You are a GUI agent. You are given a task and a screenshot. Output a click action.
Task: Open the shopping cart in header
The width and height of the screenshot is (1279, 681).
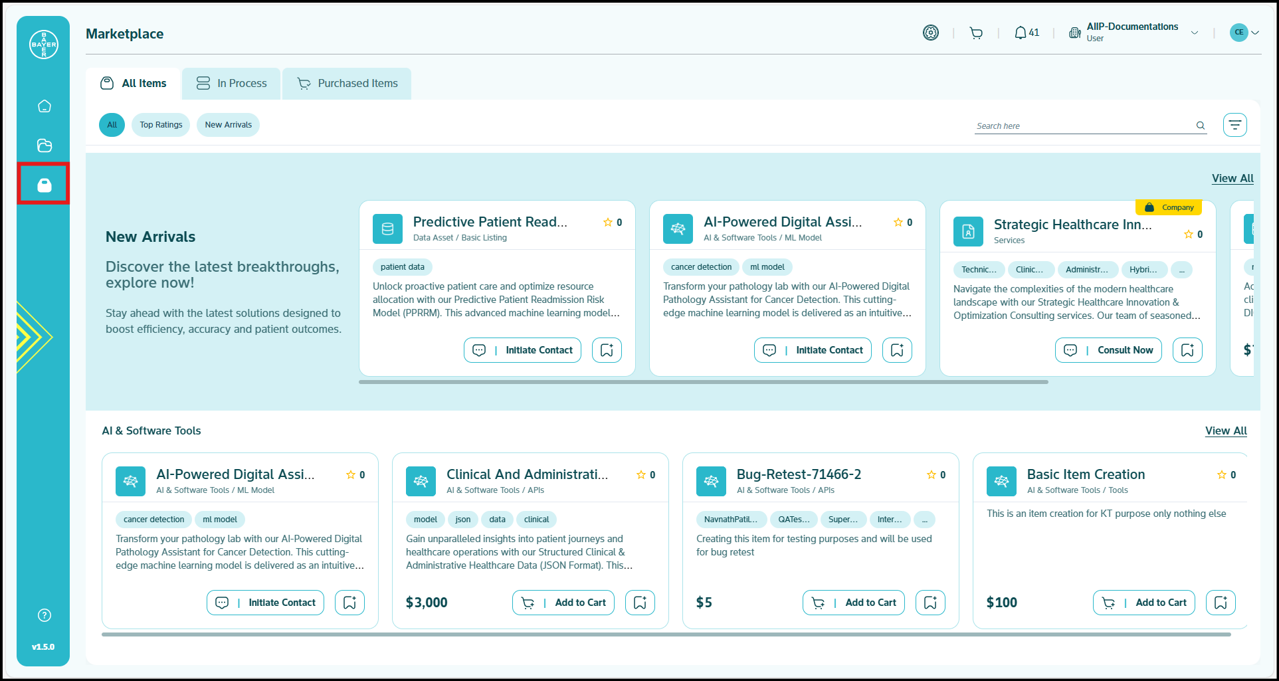pyautogui.click(x=975, y=33)
